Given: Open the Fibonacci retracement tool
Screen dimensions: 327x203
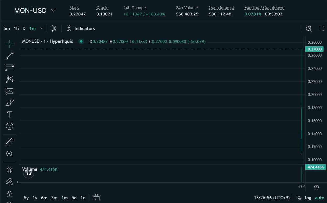Looking at the screenshot, I should click(x=10, y=67).
